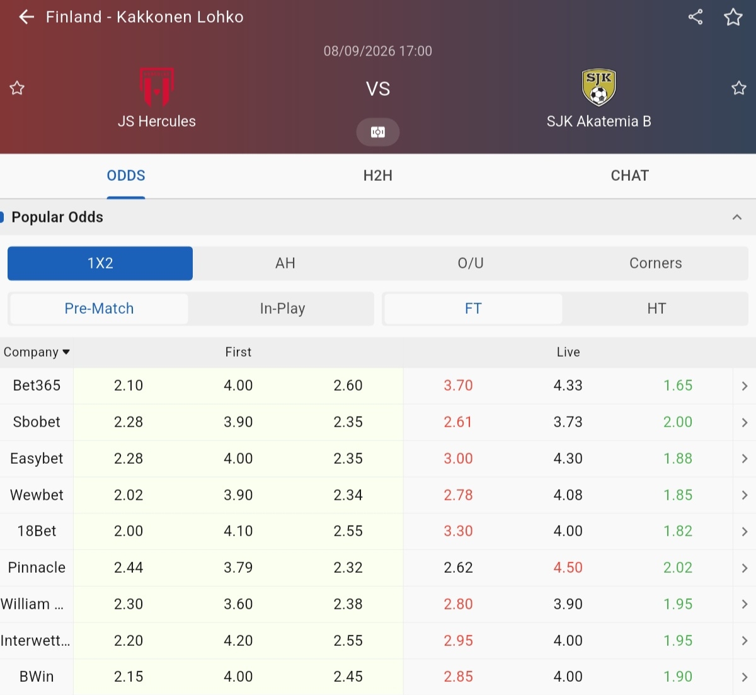Share this match via share icon
Screen dimensions: 756x695
click(x=696, y=17)
